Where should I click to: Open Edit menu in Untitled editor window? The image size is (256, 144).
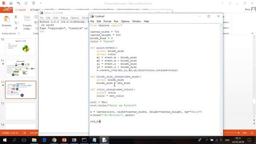click(99, 21)
